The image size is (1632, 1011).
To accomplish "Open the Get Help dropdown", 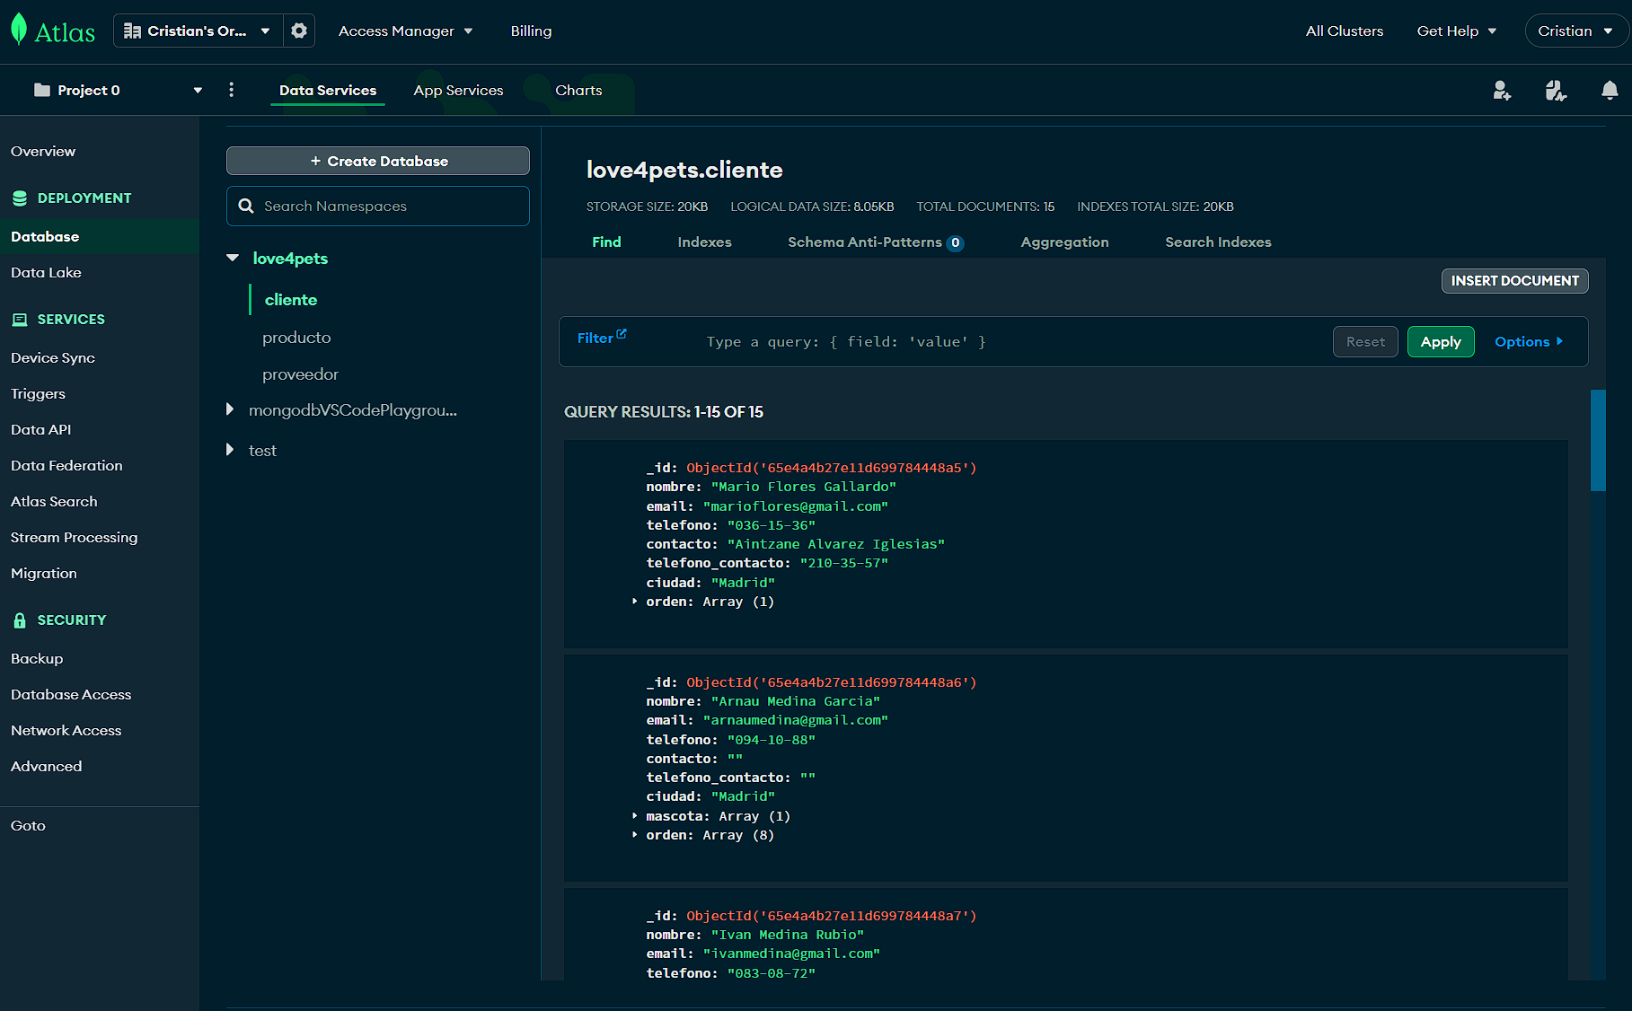I will 1456,31.
